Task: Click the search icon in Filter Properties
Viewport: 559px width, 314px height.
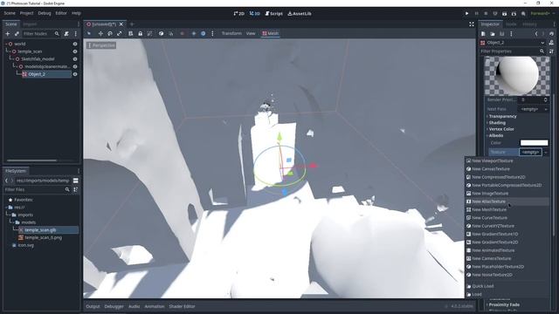Action: point(542,51)
